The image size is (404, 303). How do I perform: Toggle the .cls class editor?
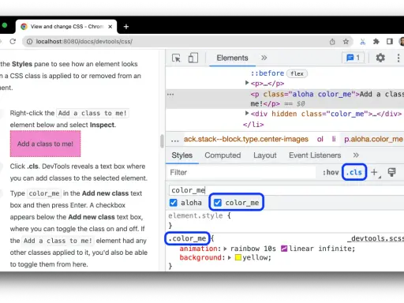point(354,172)
